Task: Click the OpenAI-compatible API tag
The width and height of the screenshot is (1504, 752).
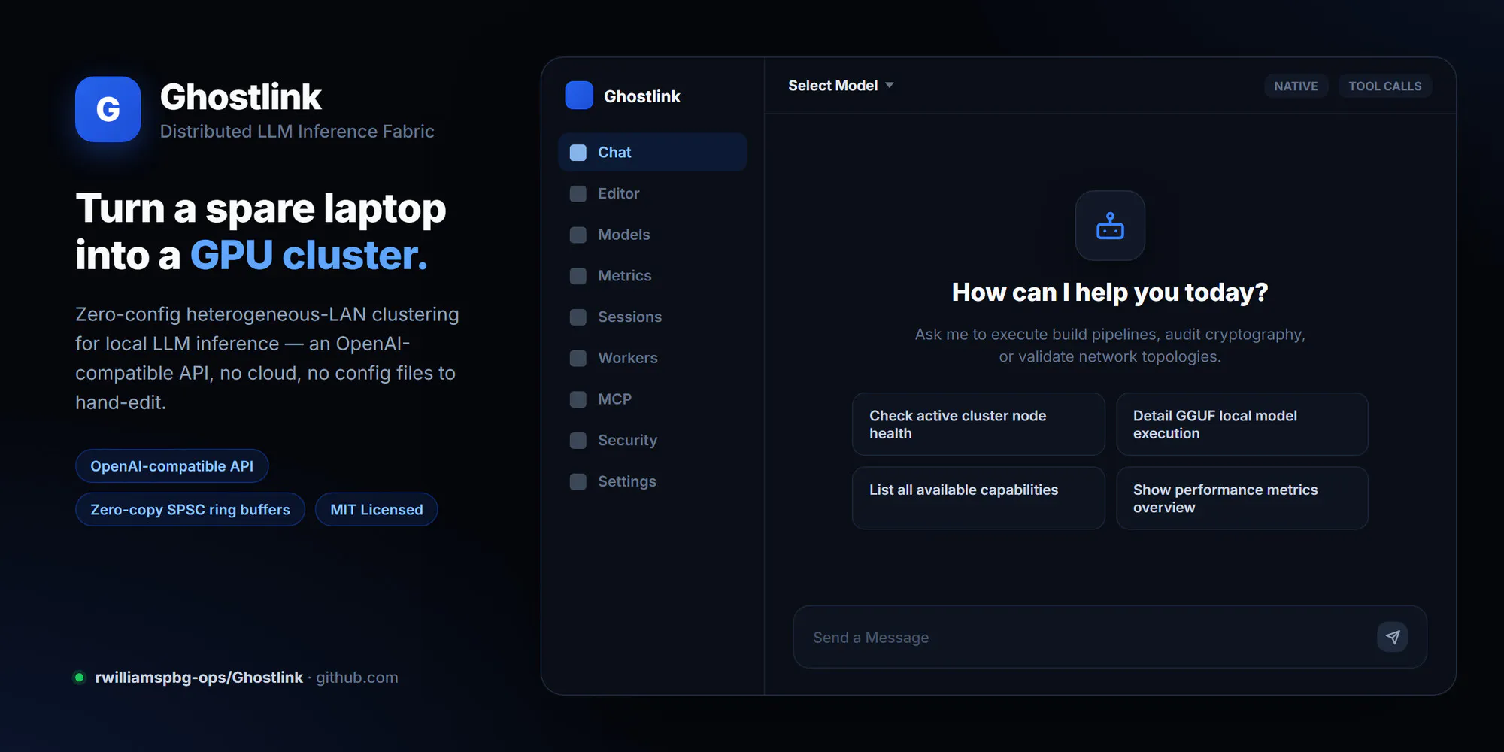Action: click(172, 466)
